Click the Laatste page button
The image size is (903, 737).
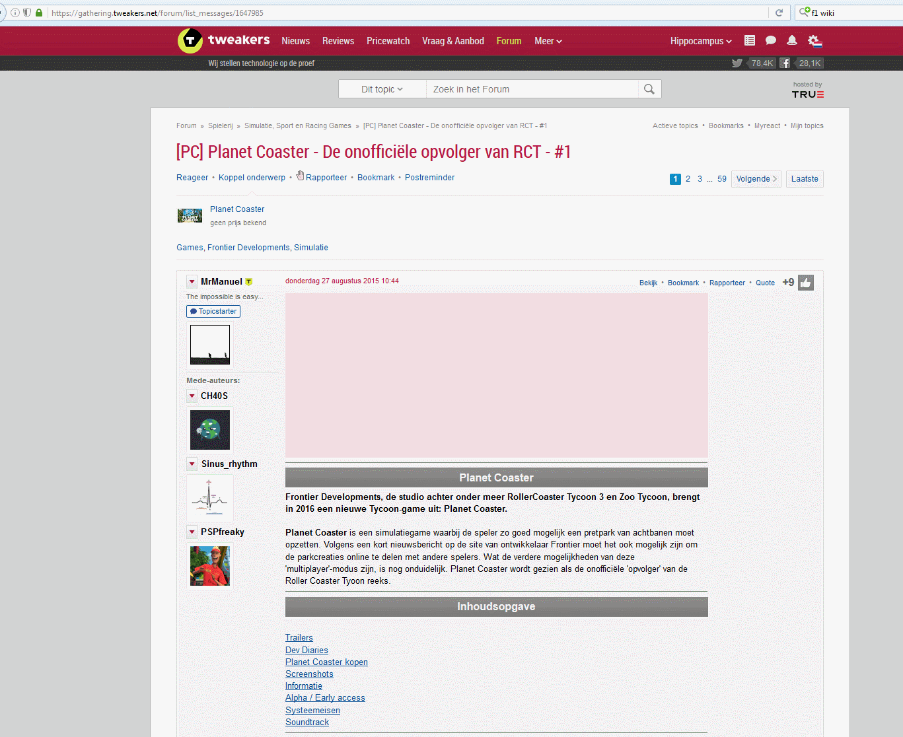click(805, 179)
